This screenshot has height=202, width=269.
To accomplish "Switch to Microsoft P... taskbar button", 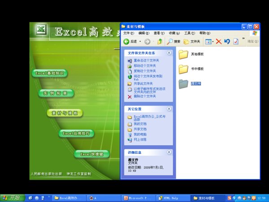I will tap(139, 198).
